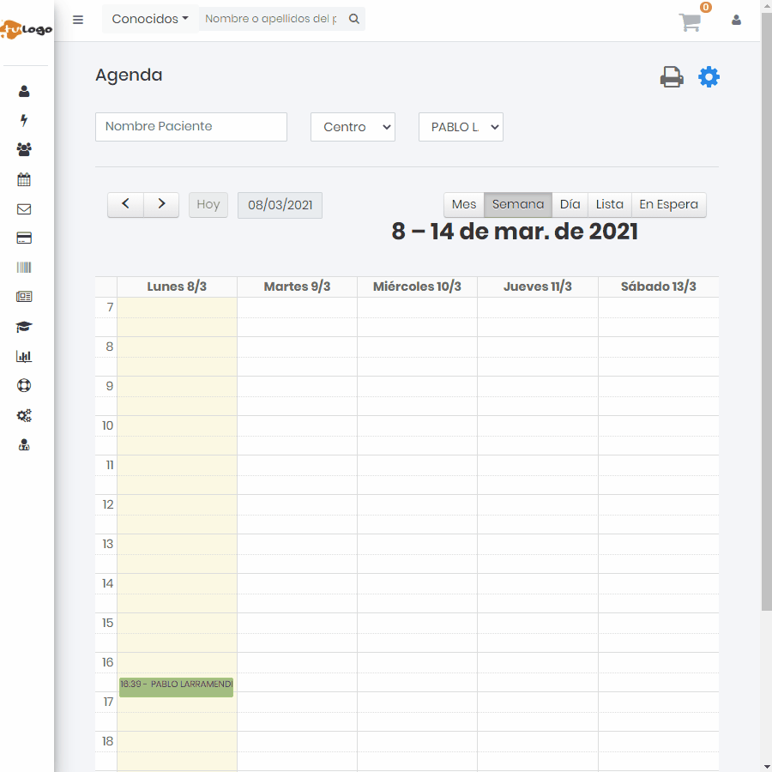Image resolution: width=772 pixels, height=772 pixels.
Task: Open the shopping cart
Action: coord(691,22)
